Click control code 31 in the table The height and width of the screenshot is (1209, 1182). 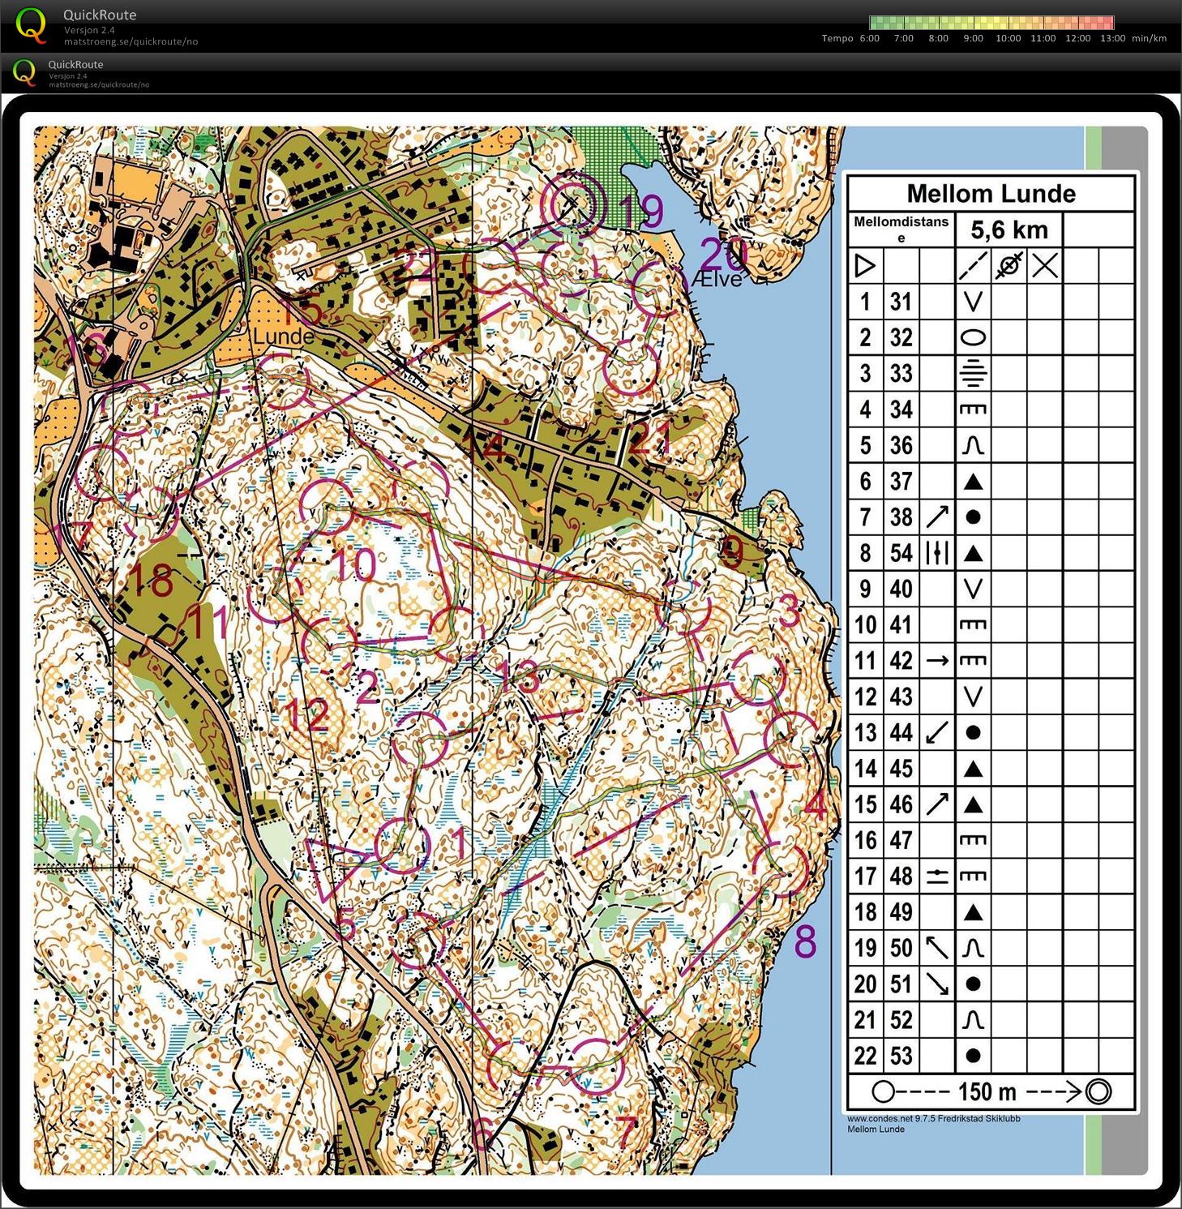[x=901, y=302]
